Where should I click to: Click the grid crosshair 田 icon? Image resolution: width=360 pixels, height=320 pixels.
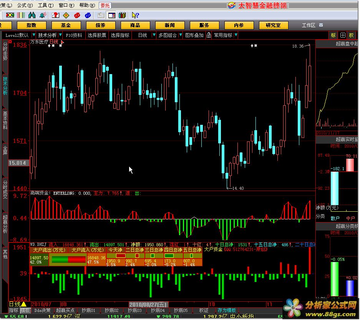pos(343,35)
